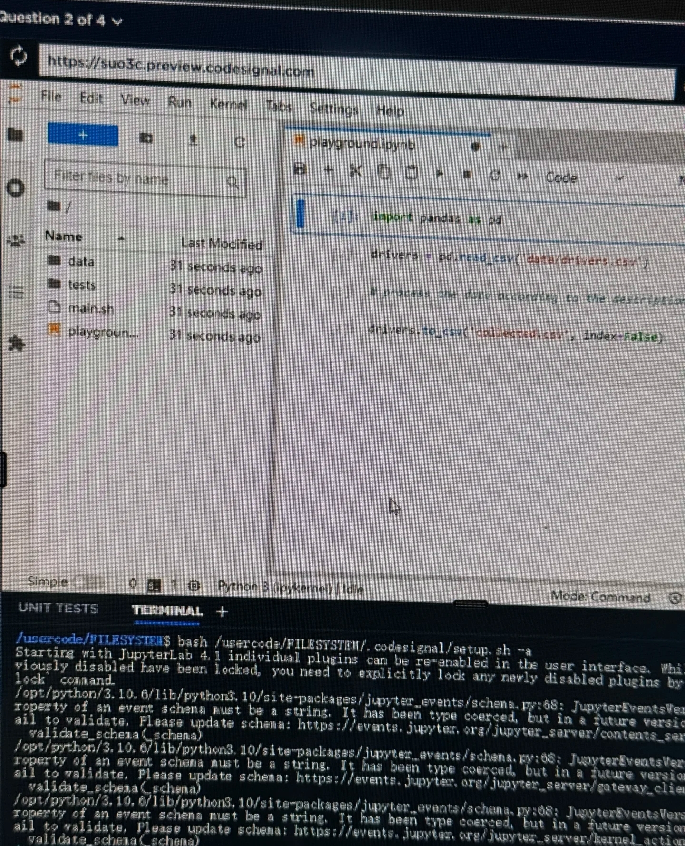Open the Settings menu
The height and width of the screenshot is (846, 685).
click(333, 109)
